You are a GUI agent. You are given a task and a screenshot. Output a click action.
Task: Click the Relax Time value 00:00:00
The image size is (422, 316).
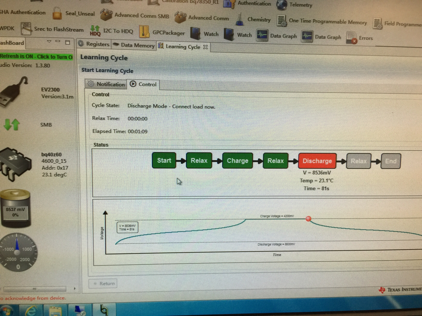click(137, 119)
